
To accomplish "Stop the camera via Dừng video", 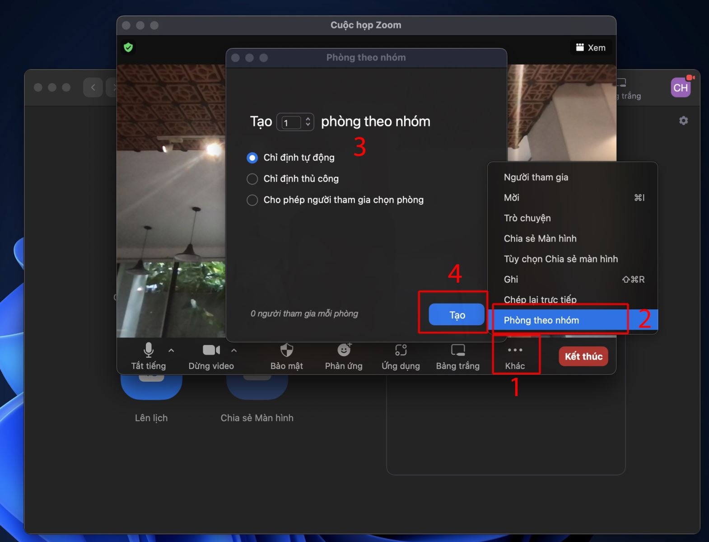I will 211,356.
